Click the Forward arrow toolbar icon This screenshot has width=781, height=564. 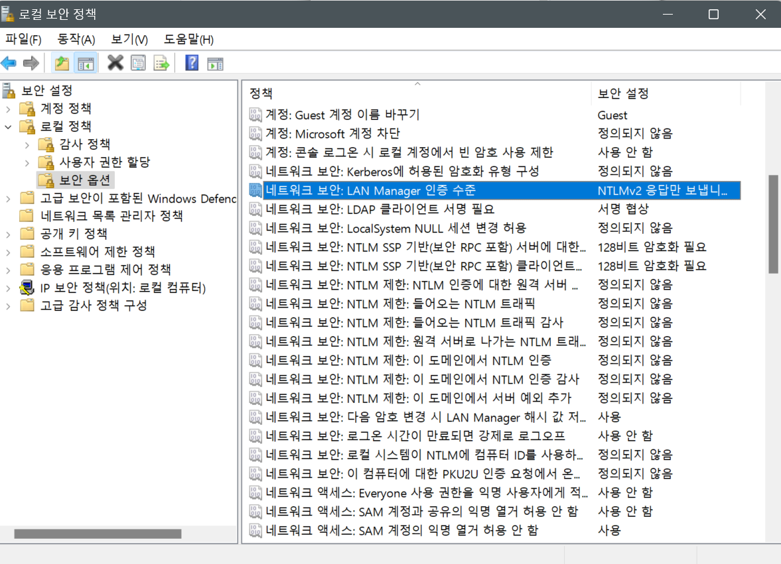(31, 63)
